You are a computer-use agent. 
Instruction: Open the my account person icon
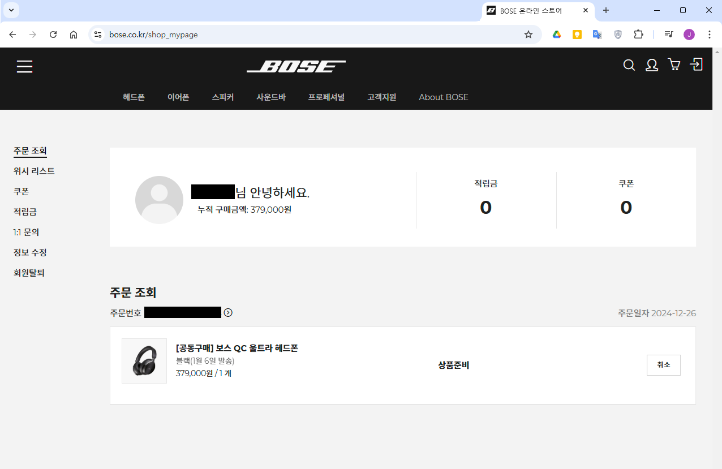(652, 65)
